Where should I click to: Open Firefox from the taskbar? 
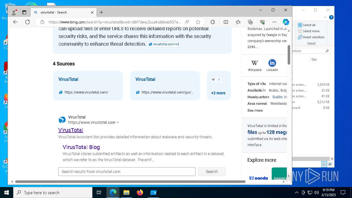(140, 193)
